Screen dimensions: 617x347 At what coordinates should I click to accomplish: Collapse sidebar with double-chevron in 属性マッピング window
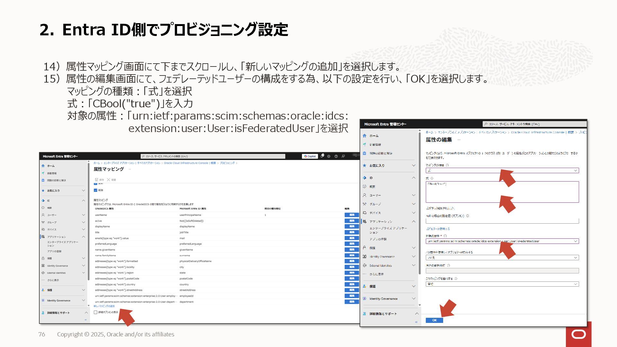(x=85, y=320)
